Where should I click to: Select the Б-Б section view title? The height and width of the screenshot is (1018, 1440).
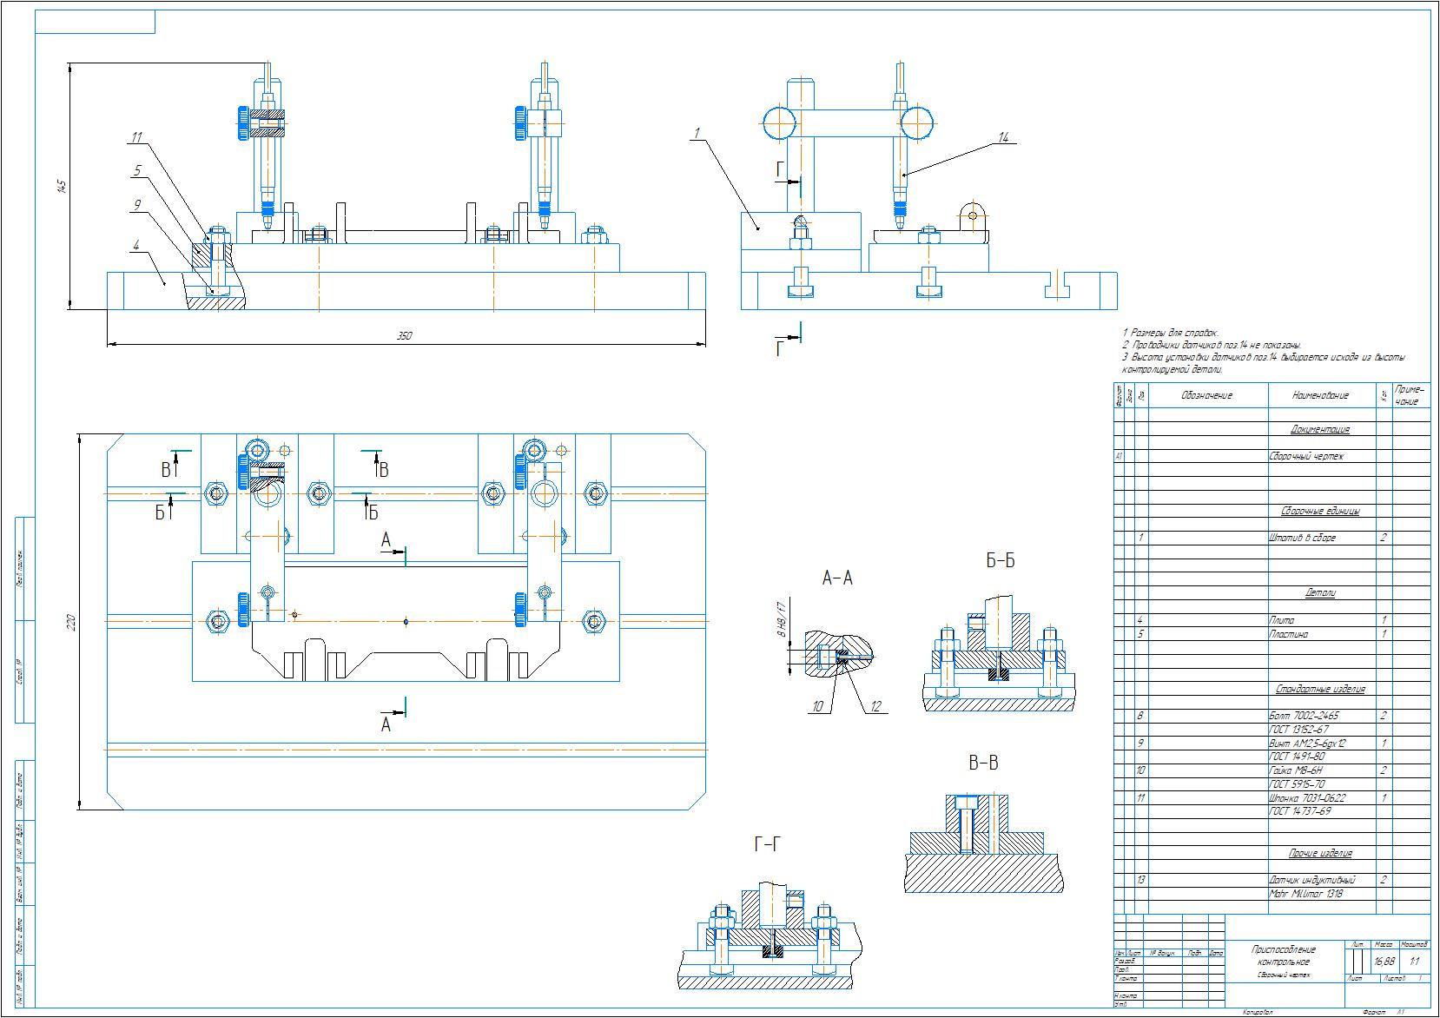[1000, 561]
